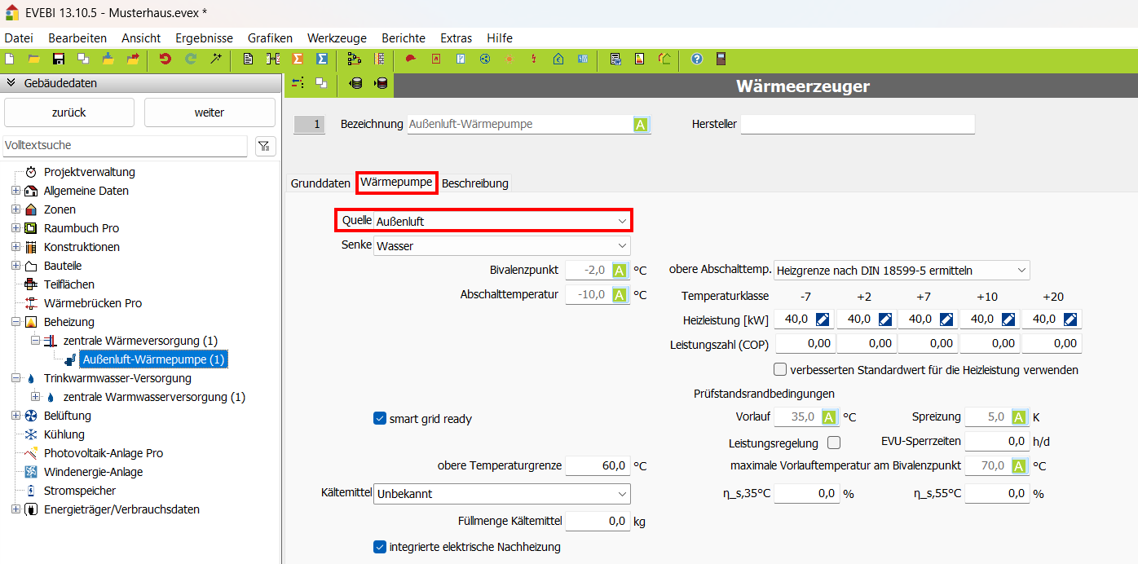This screenshot has height=564, width=1138.
Task: Click the calculator icon in toolbar
Action: (721, 59)
